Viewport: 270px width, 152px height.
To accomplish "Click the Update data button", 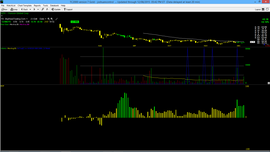I will [56, 9].
